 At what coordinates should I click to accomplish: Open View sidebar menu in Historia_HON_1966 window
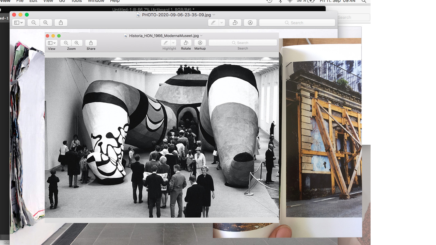(52, 43)
